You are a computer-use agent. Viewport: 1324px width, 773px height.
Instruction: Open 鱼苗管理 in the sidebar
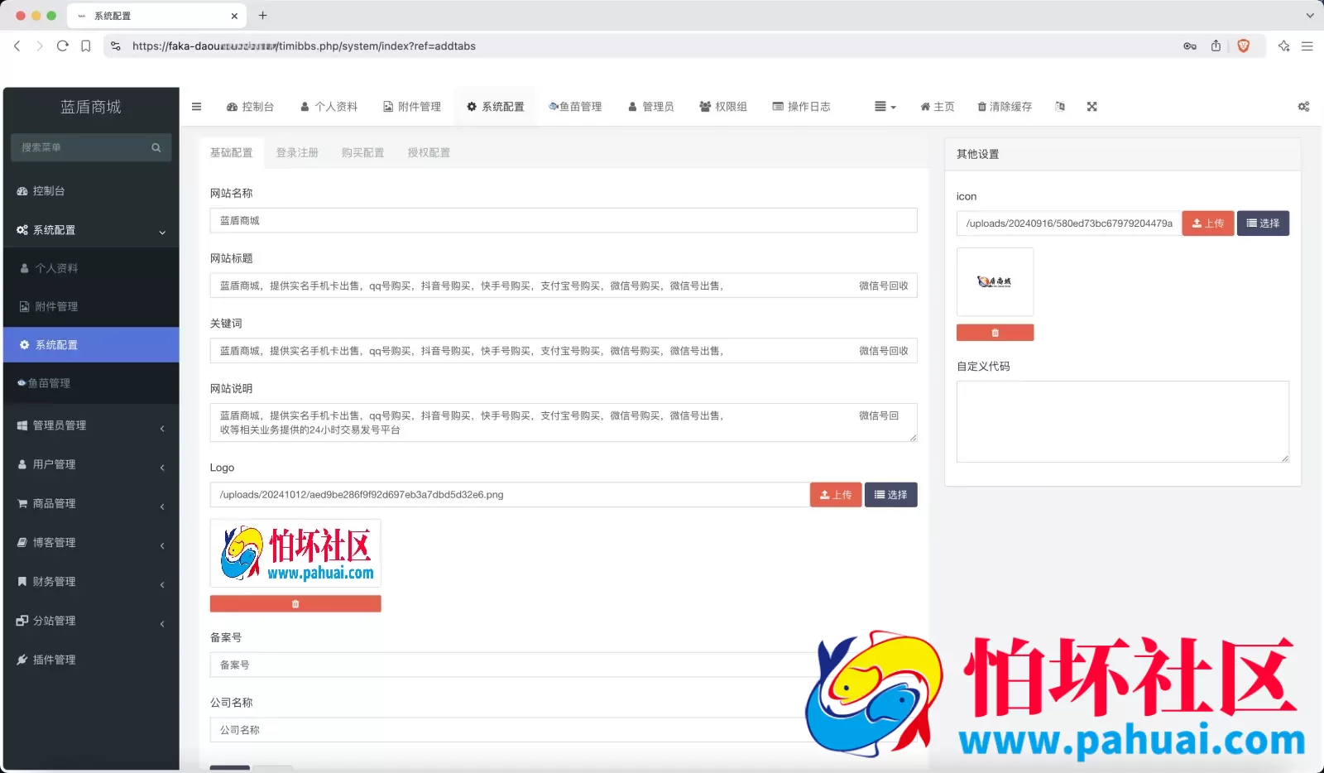[91, 383]
